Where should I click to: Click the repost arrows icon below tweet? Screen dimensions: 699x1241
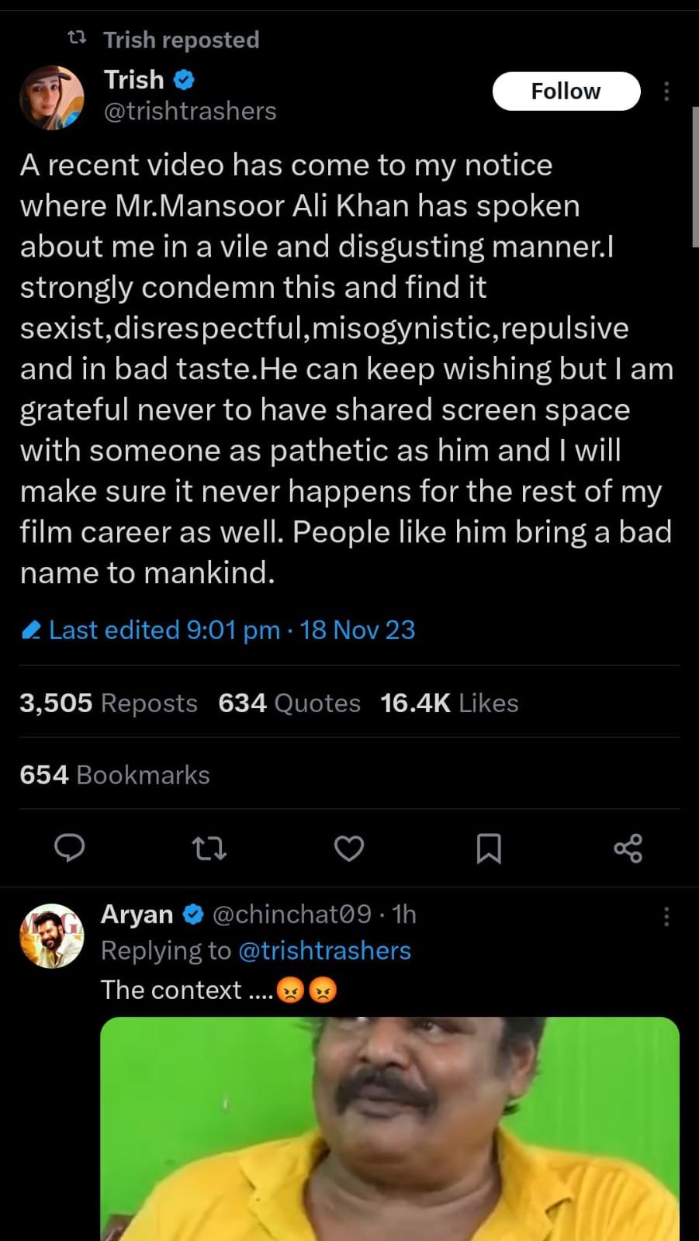pos(209,848)
